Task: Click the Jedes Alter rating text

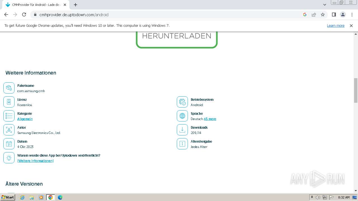Action: pos(199,147)
